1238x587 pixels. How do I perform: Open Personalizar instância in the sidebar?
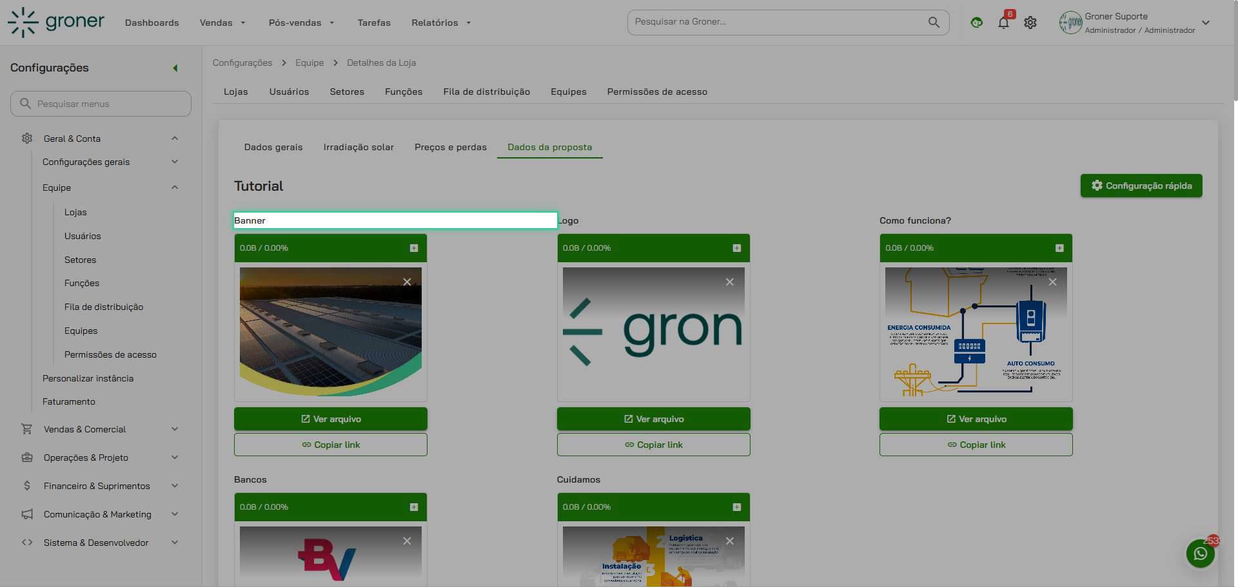pos(88,378)
